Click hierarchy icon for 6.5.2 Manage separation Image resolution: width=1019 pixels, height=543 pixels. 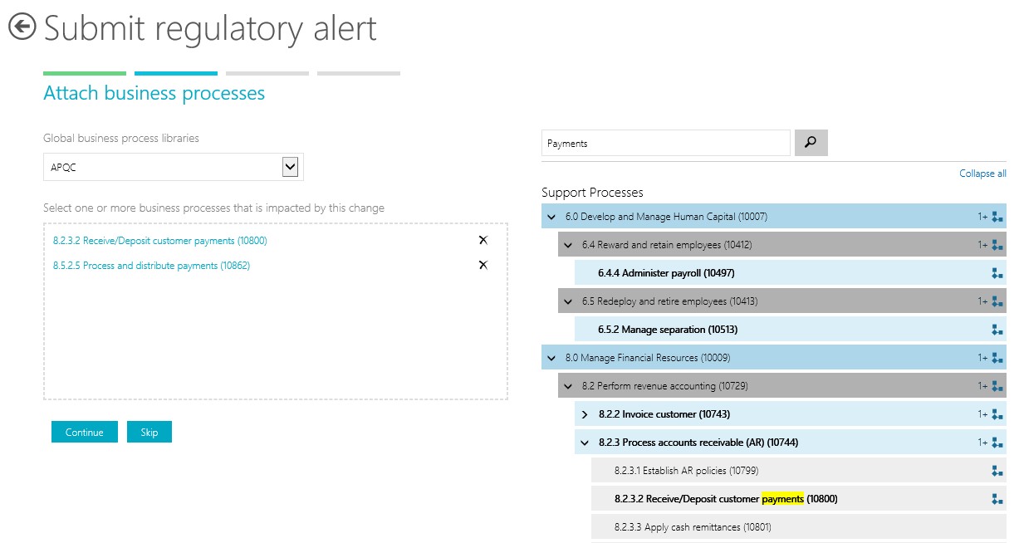click(x=997, y=330)
